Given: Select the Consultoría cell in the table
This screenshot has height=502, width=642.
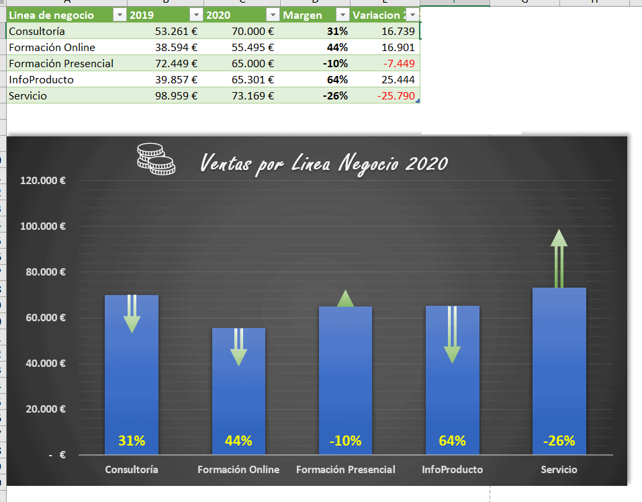Looking at the screenshot, I should point(66,31).
